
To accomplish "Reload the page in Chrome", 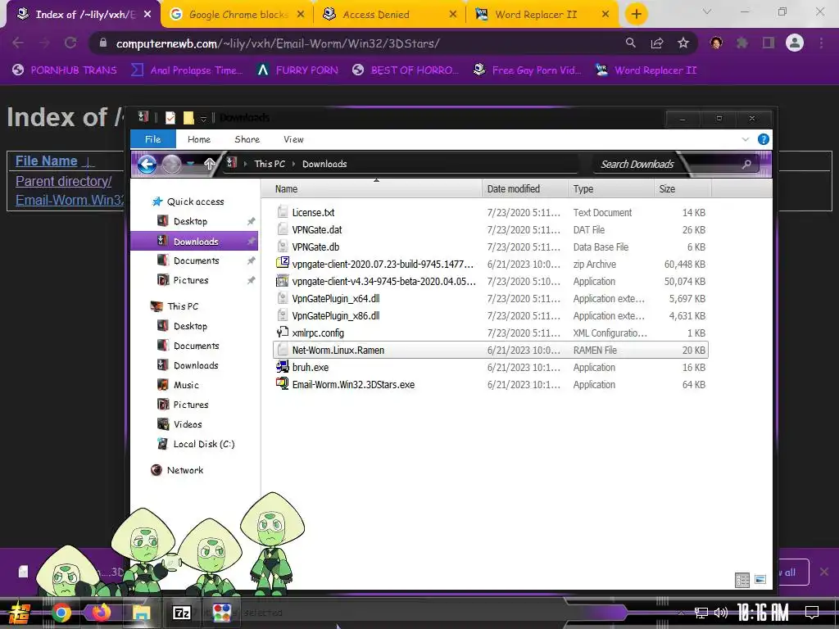I will point(70,43).
